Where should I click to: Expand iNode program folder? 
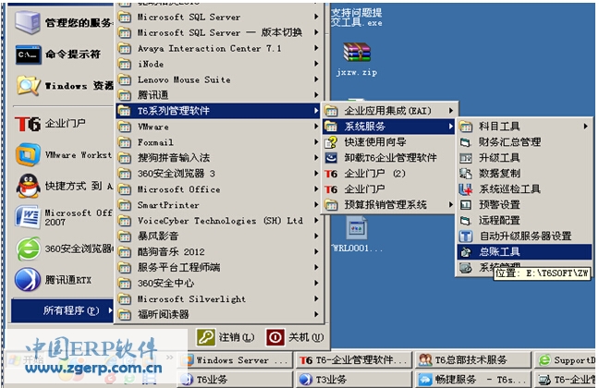coord(218,64)
